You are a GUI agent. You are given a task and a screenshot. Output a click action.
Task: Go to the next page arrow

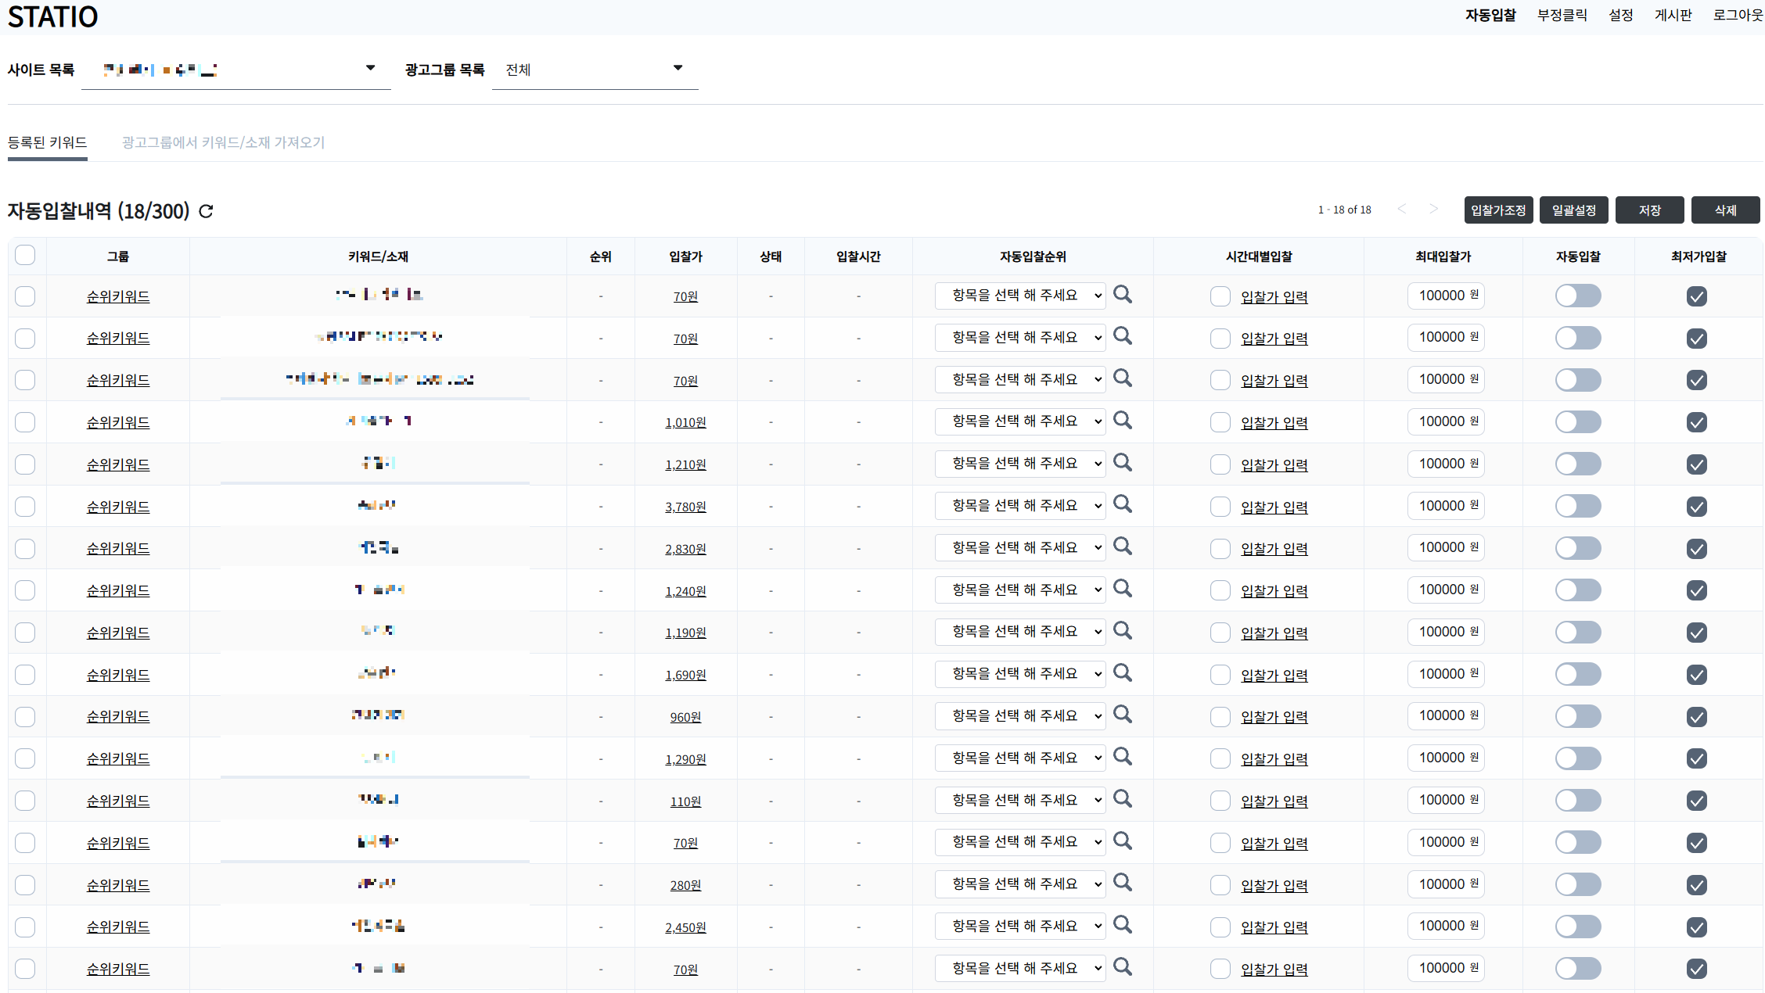(x=1433, y=209)
